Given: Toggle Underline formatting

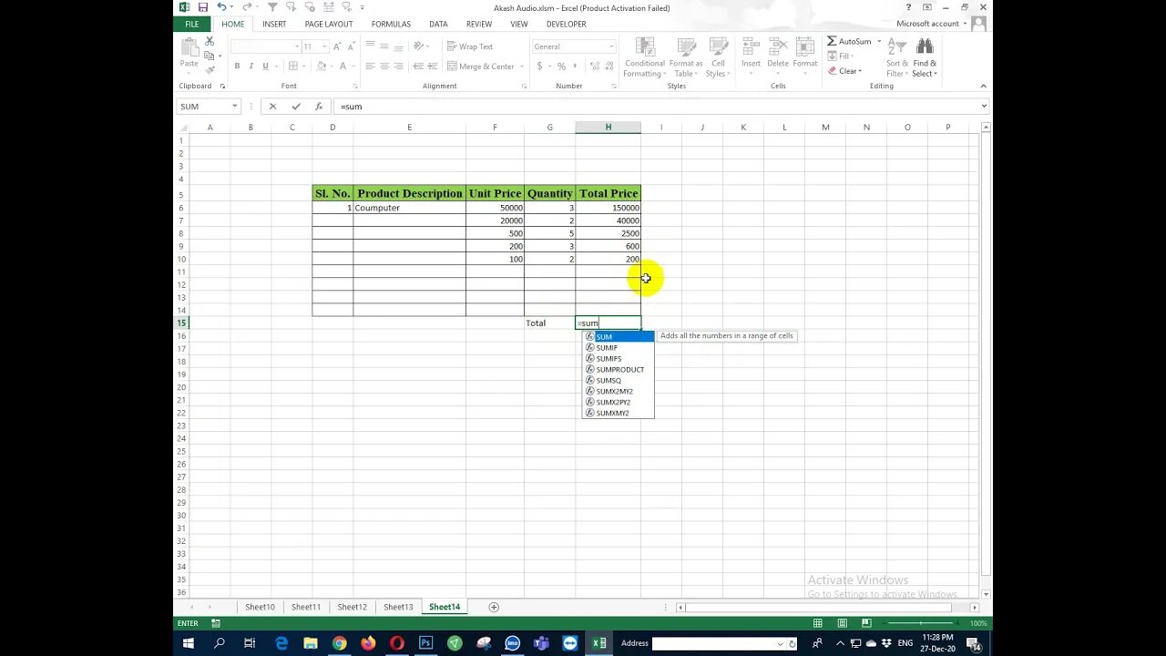Looking at the screenshot, I should point(266,66).
